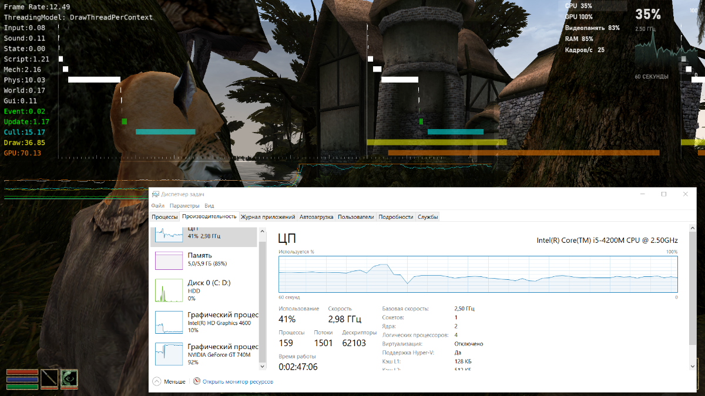
Task: Switch to the Процессы tab
Action: [164, 217]
